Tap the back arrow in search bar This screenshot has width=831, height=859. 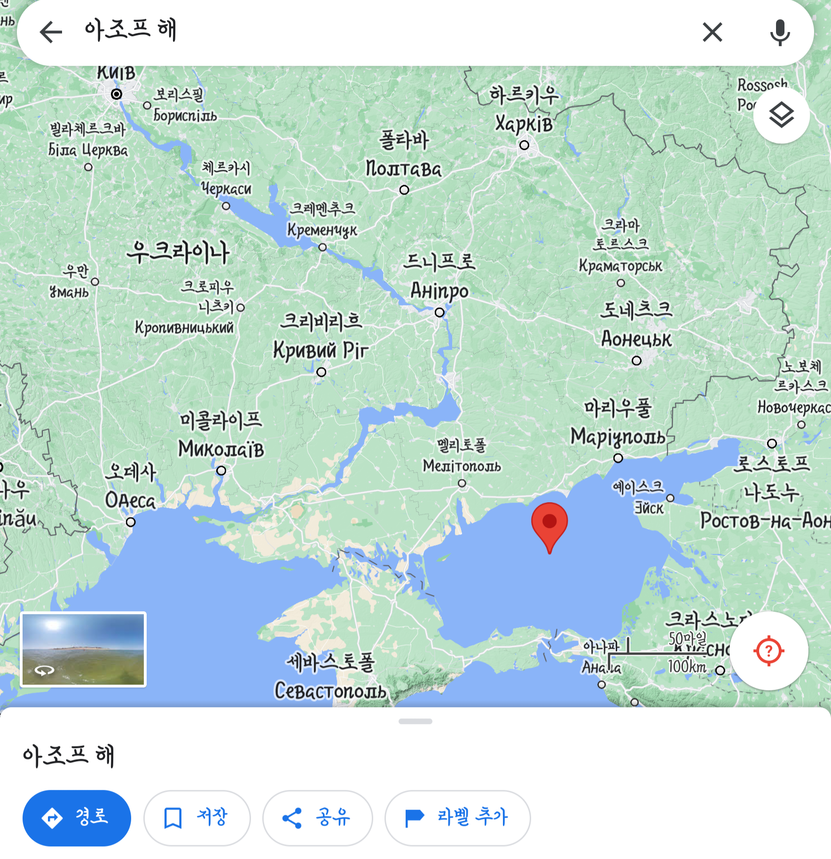(x=51, y=32)
